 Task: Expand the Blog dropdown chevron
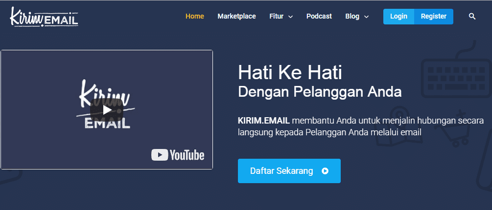(x=366, y=17)
